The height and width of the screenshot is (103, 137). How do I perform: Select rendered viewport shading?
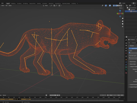[121, 6]
